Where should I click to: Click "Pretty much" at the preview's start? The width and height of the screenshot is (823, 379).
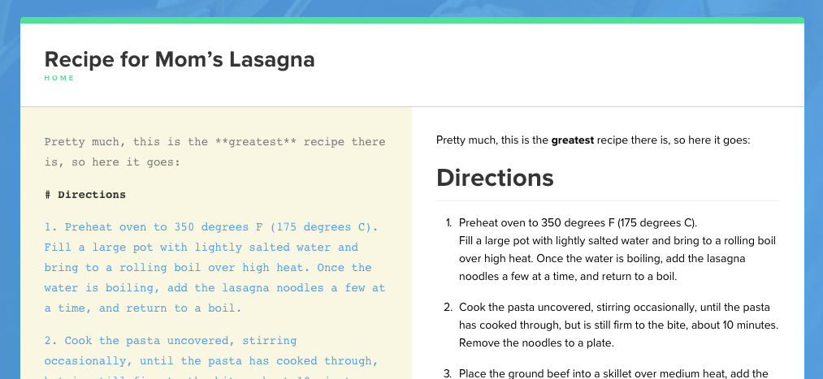pyautogui.click(x=466, y=140)
